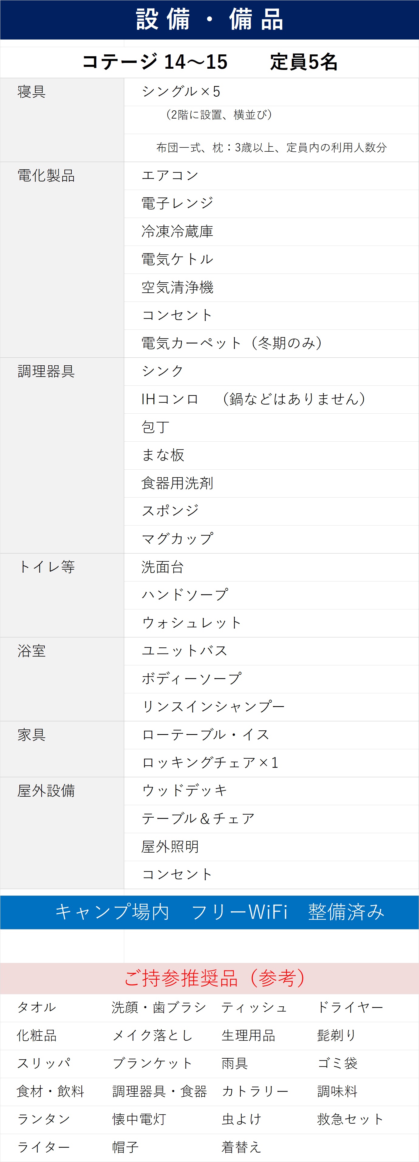Click the 救急セット item
Viewport: 419px width, 1162px height.
click(x=350, y=1119)
